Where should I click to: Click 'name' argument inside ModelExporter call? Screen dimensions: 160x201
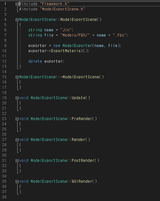pos(99,46)
